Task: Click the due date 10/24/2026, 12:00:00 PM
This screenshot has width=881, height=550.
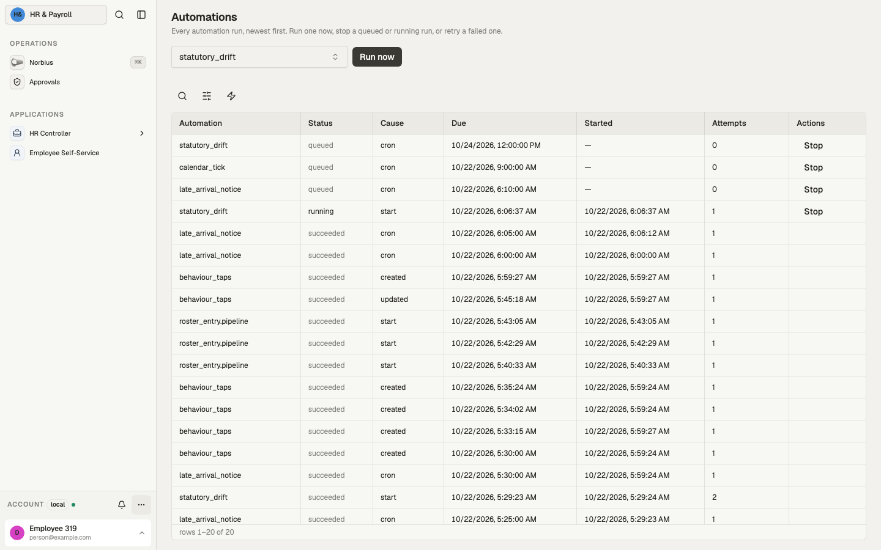Action: pyautogui.click(x=496, y=145)
